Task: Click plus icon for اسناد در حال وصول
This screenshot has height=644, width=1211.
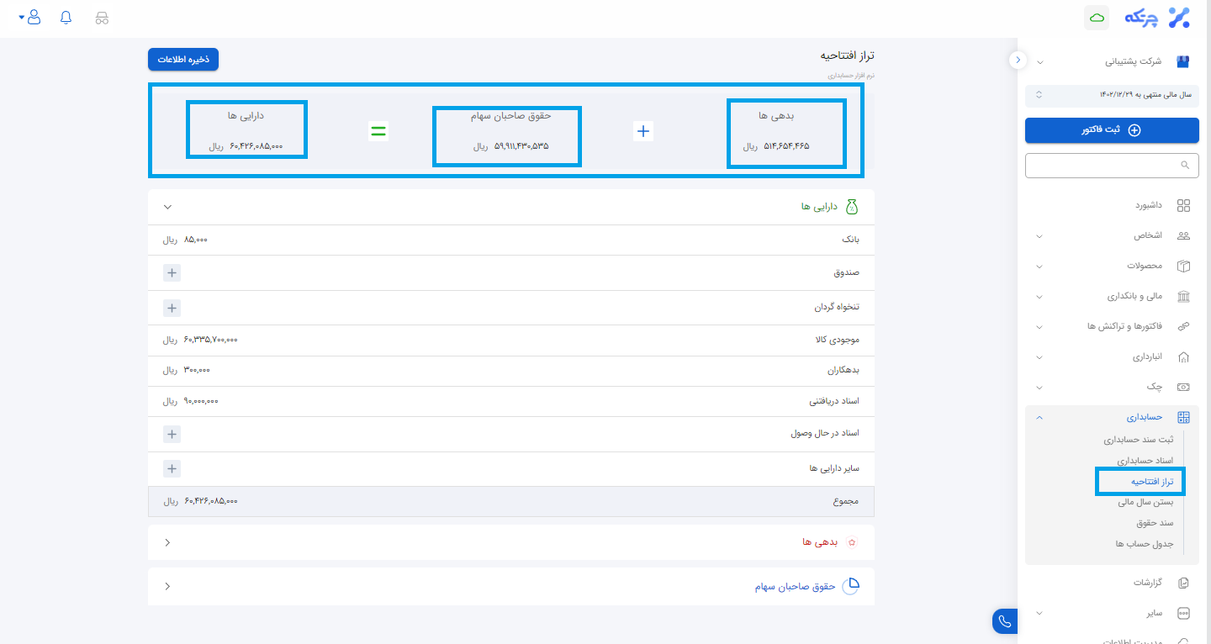Action: pos(172,434)
